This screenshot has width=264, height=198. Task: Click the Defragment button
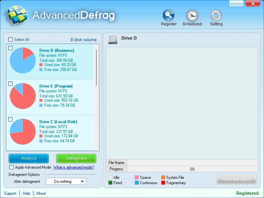(x=76, y=158)
